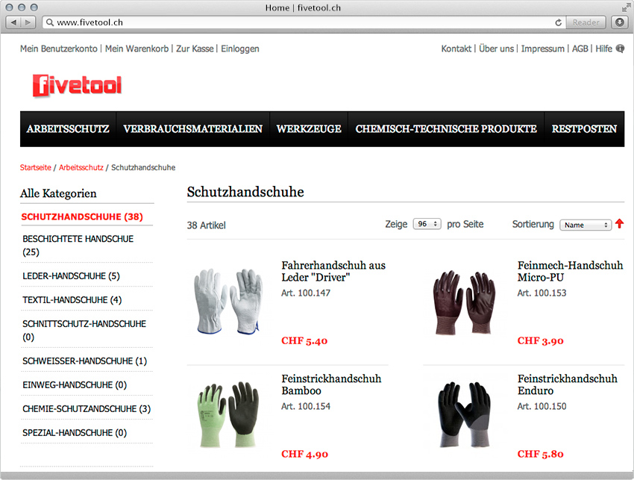Open the Mein Warenkorb link
This screenshot has height=480, width=634.
(136, 49)
